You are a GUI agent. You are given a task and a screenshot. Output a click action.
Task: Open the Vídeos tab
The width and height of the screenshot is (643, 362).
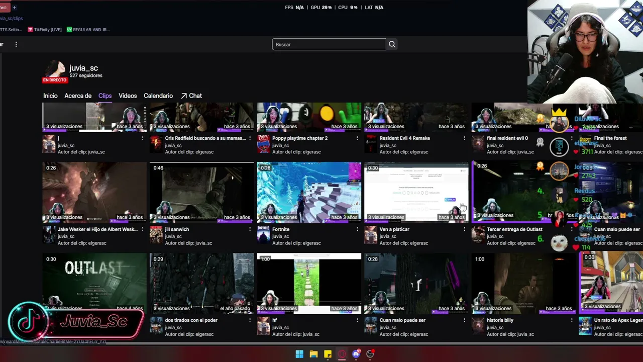point(128,96)
